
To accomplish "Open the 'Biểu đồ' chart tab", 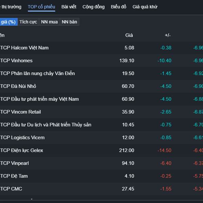I will click(x=118, y=7).
